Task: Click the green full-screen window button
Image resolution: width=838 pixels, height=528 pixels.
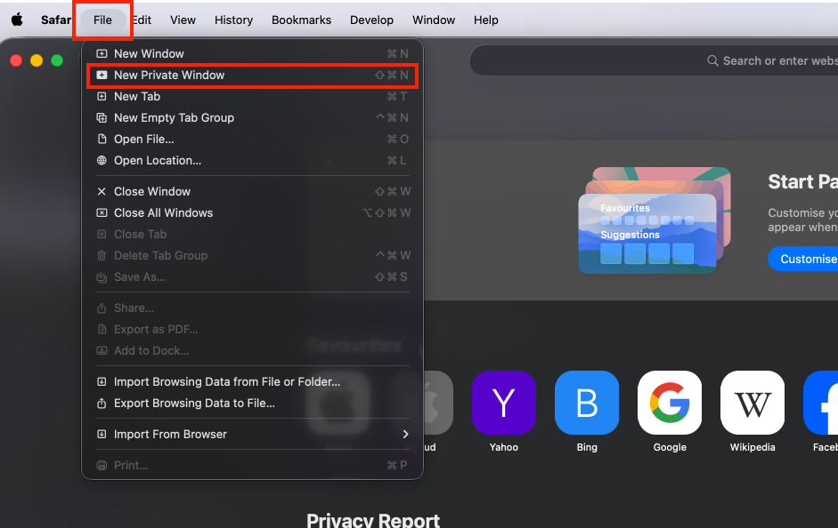Action: (x=57, y=60)
